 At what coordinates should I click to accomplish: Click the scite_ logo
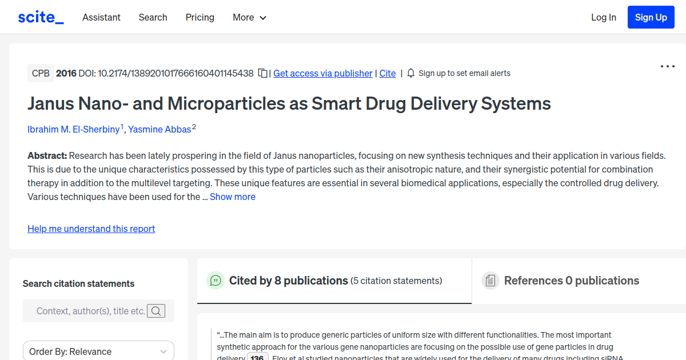click(x=40, y=17)
